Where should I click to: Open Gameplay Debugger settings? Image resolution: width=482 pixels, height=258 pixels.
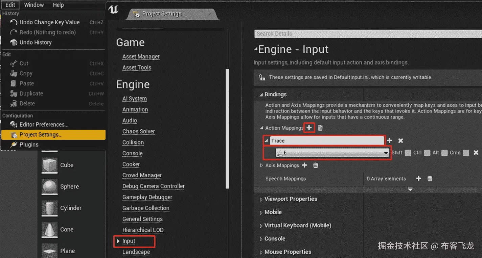pos(147,197)
